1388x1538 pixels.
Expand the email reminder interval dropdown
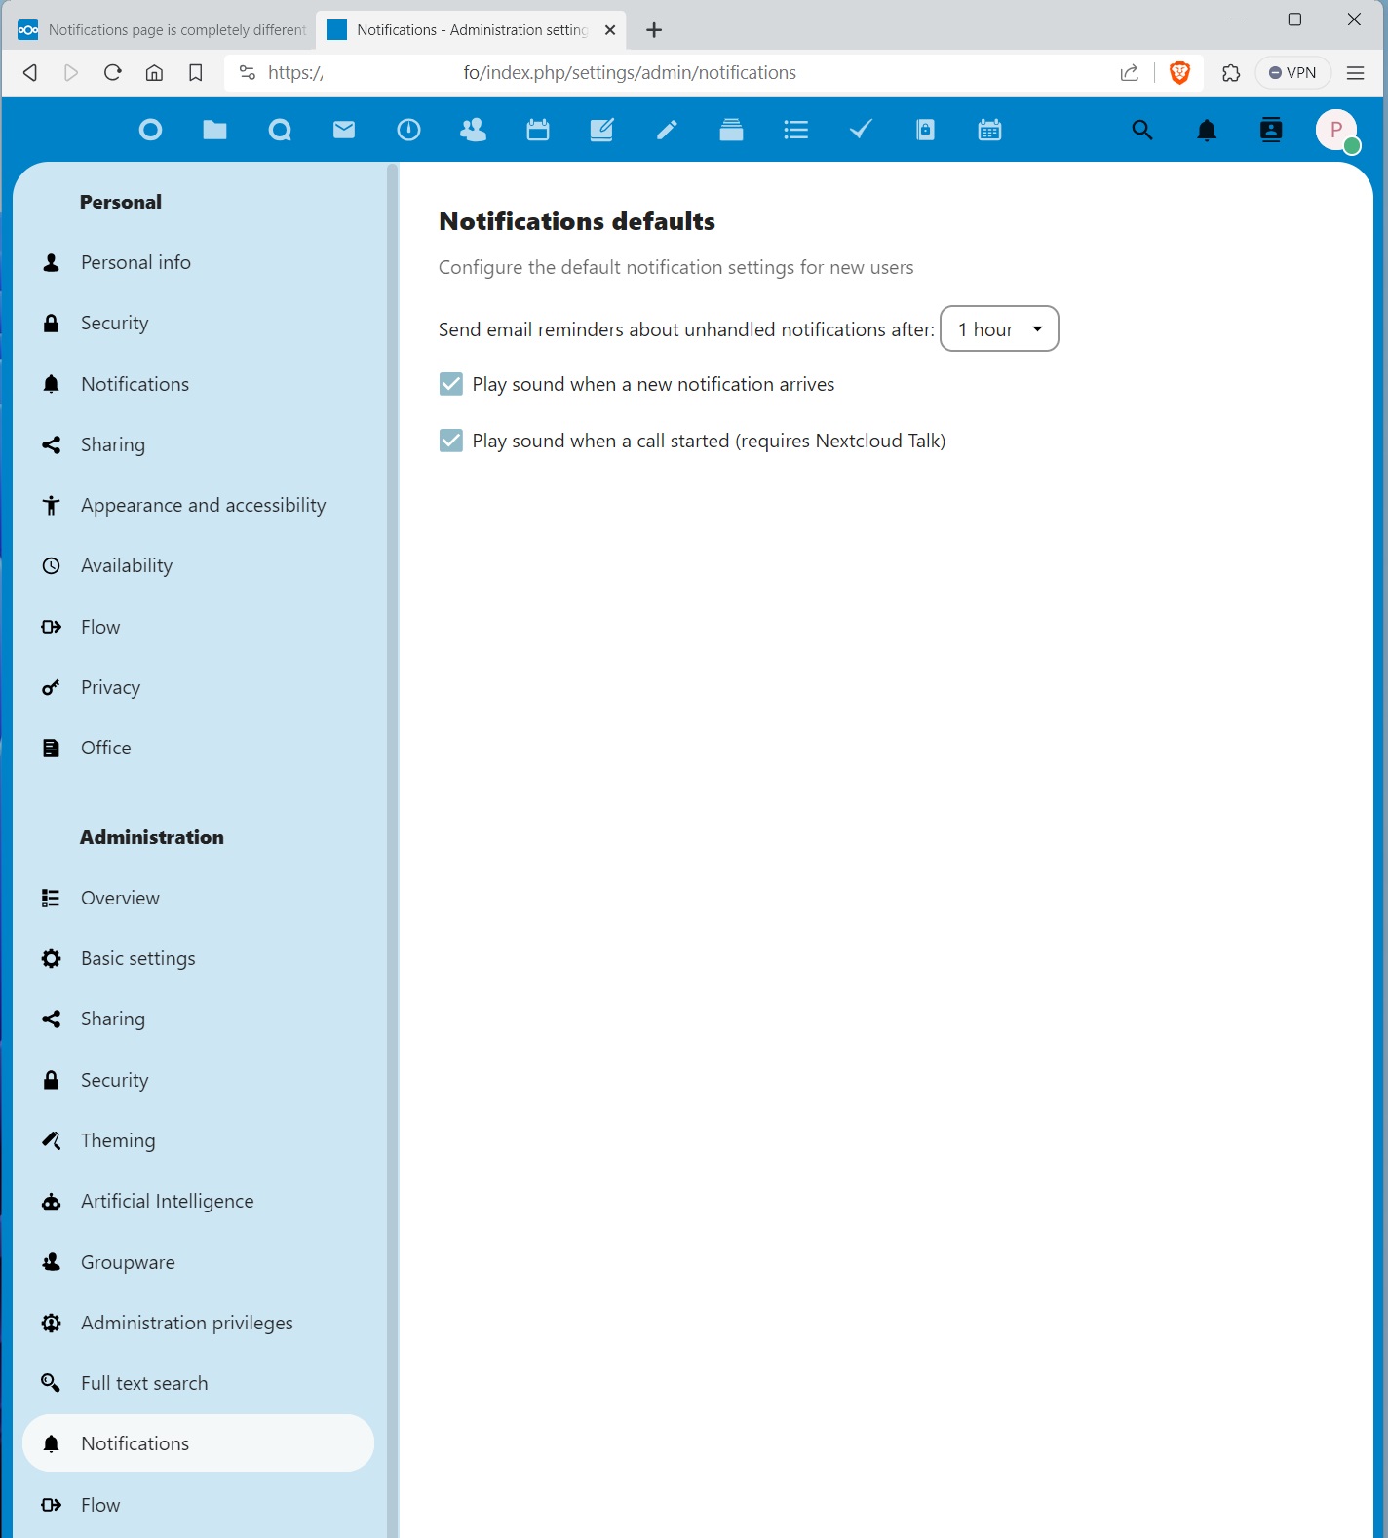point(999,329)
